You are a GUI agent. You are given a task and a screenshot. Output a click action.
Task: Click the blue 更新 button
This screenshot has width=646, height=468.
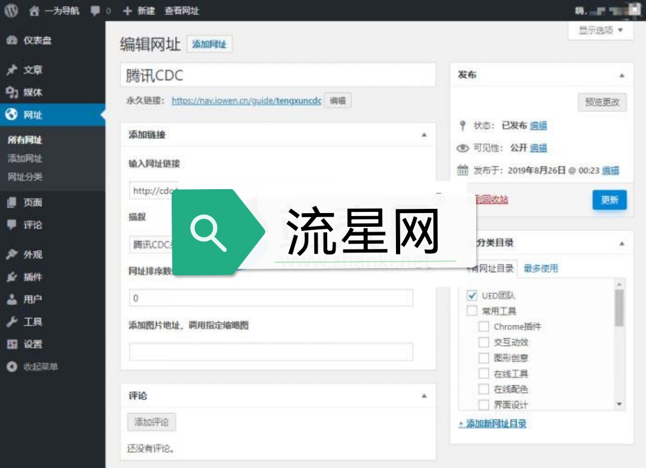(x=610, y=200)
